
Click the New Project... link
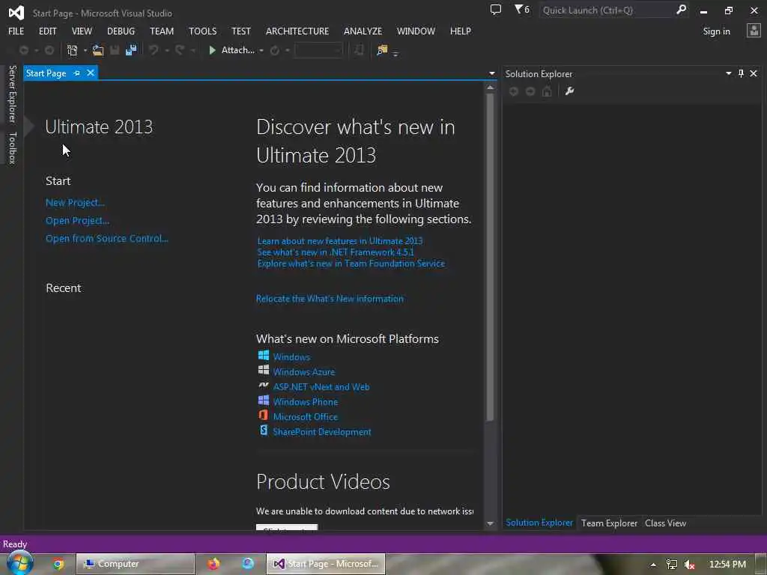[x=75, y=202]
